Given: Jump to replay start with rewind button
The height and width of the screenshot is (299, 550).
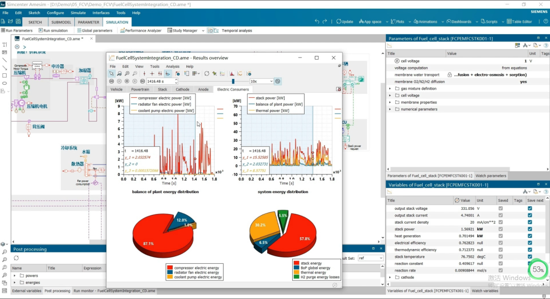Looking at the screenshot, I should point(112,81).
